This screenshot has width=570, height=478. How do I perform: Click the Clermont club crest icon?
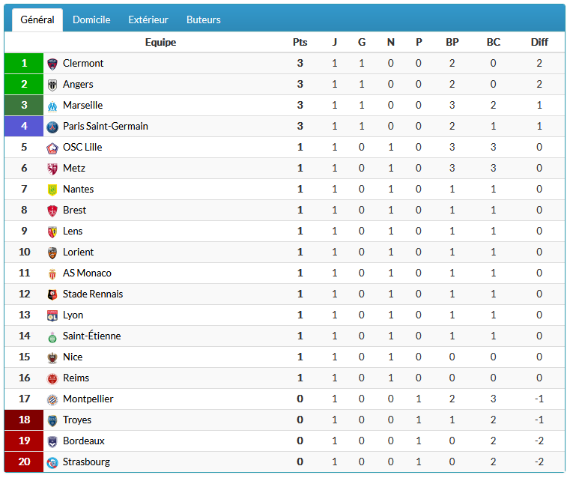click(52, 64)
